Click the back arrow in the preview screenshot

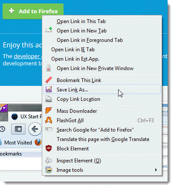click(35, 129)
